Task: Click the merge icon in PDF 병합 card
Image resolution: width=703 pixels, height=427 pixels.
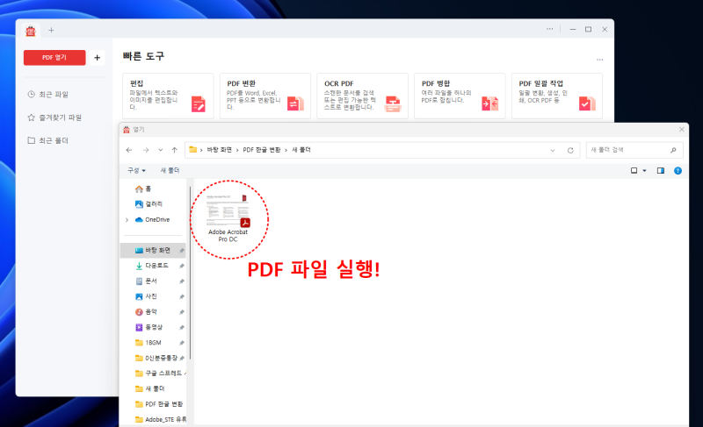Action: click(x=490, y=103)
